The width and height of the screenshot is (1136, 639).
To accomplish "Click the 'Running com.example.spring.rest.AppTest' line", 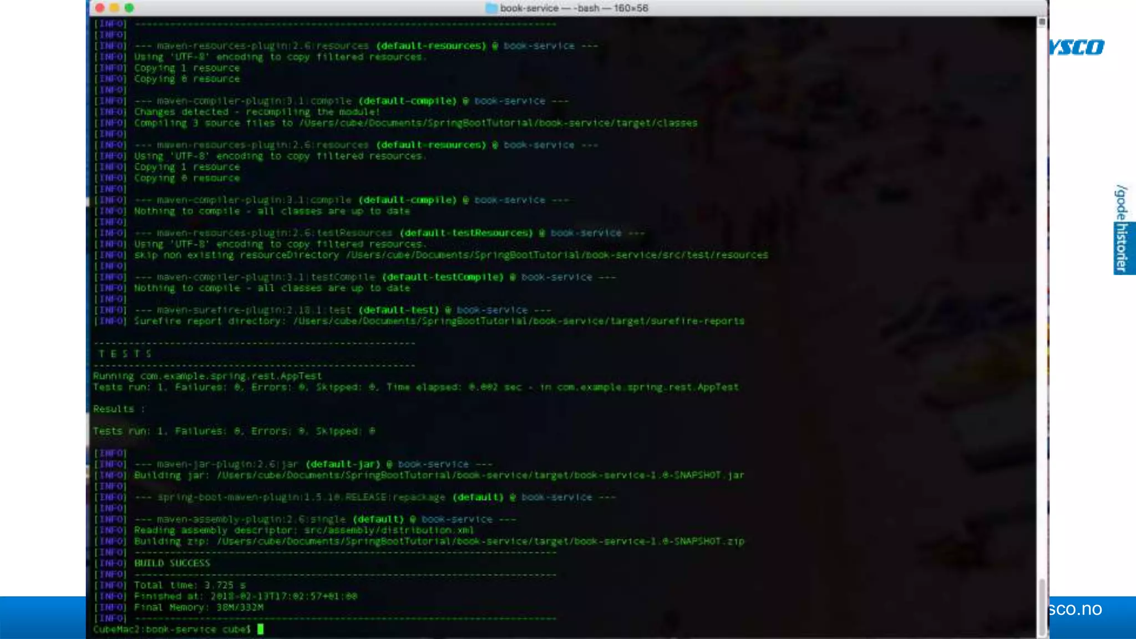I will tap(207, 376).
